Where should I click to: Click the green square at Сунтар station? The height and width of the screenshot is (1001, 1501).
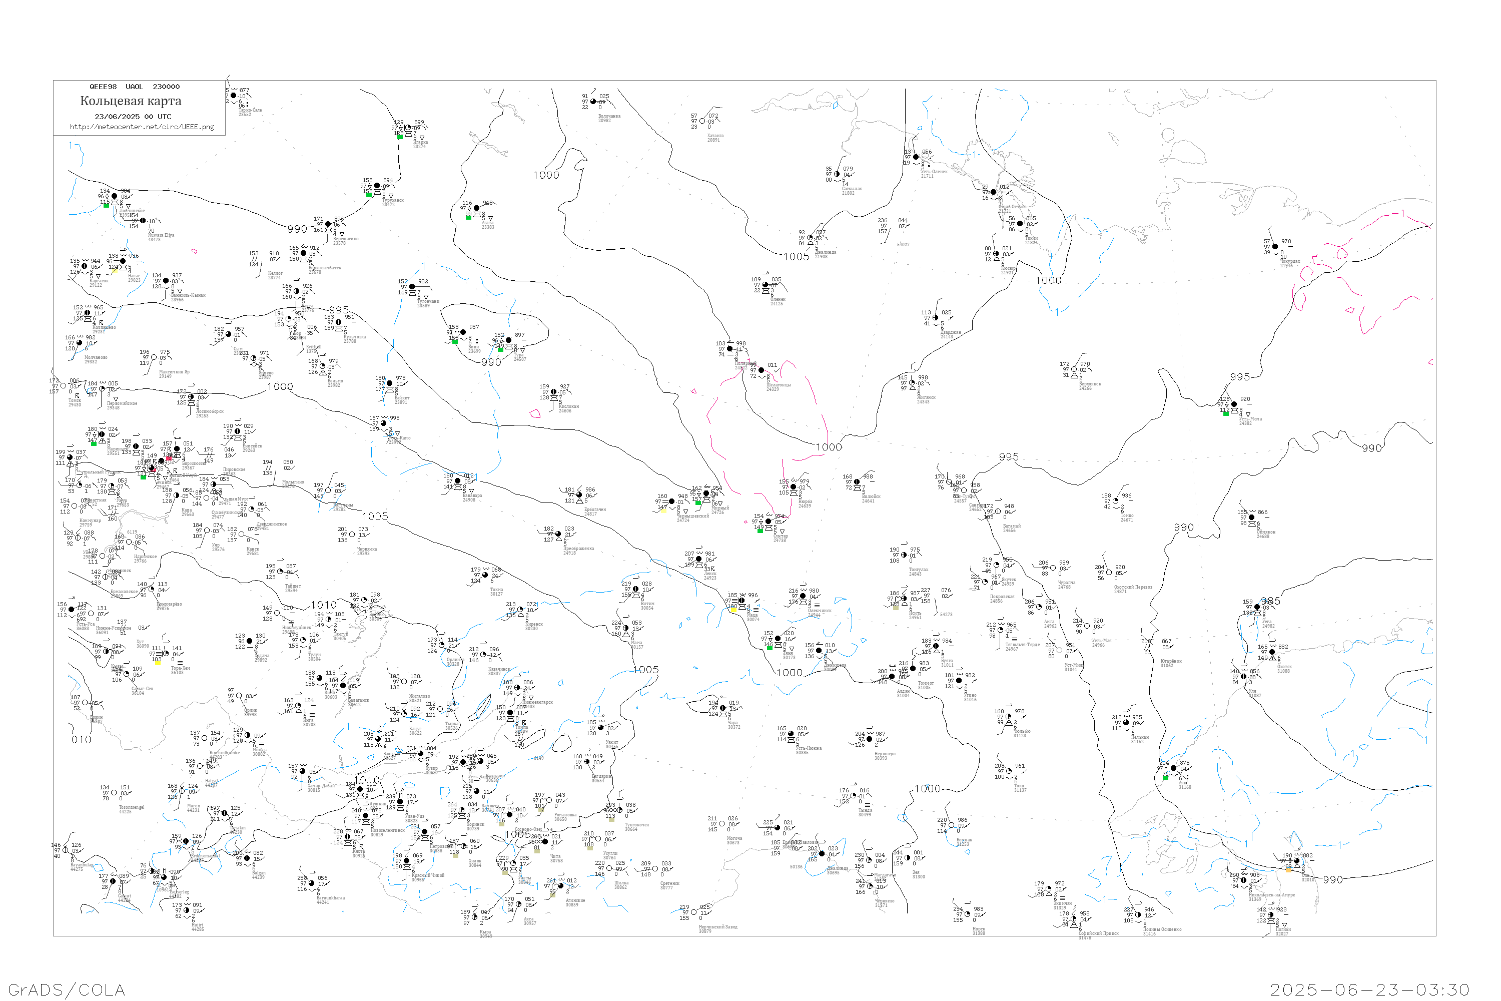tap(760, 531)
